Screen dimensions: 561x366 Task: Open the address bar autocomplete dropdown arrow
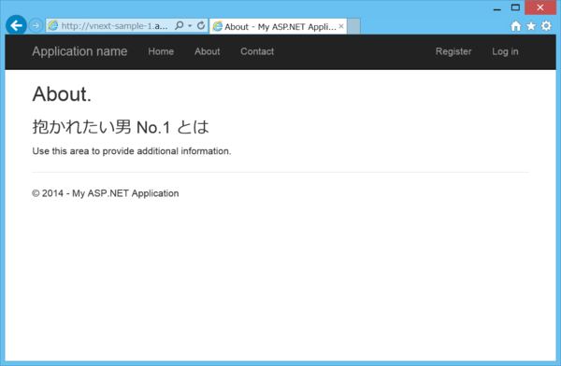[x=190, y=26]
